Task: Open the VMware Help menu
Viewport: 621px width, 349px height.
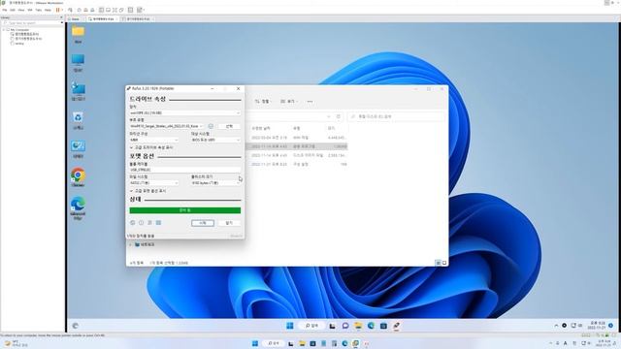Action: click(48, 10)
